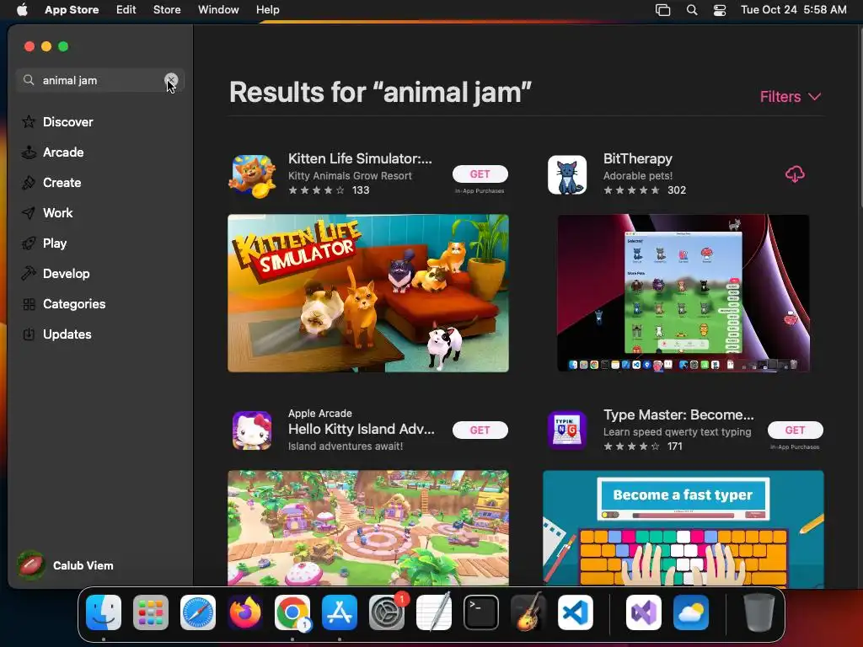This screenshot has height=647, width=863.
Task: Open the Apple menu
Action: 22,10
